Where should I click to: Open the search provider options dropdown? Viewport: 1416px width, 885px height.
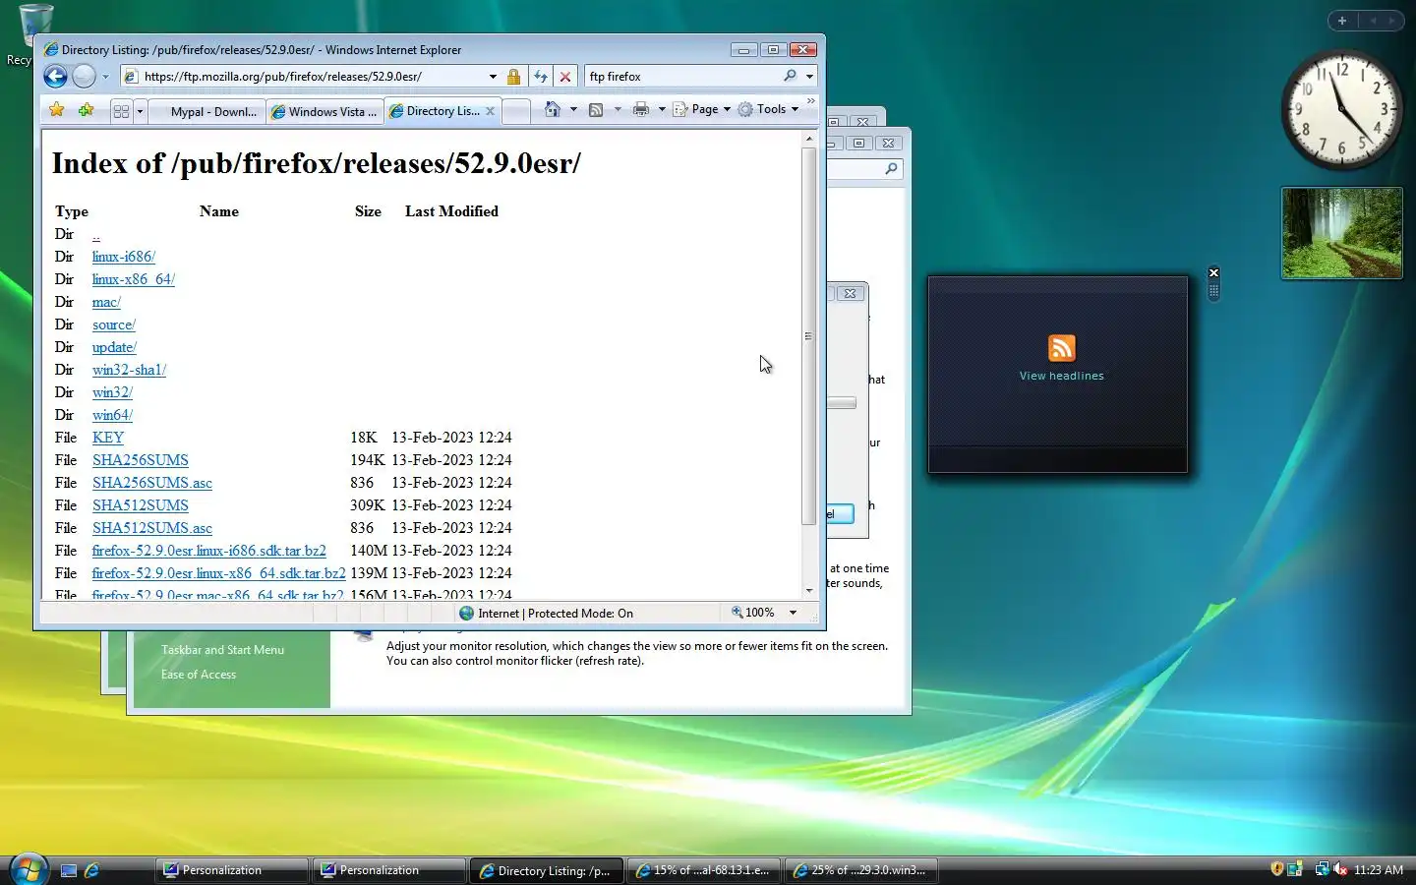pos(809,77)
